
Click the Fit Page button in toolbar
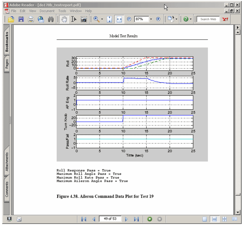(x=109, y=19)
